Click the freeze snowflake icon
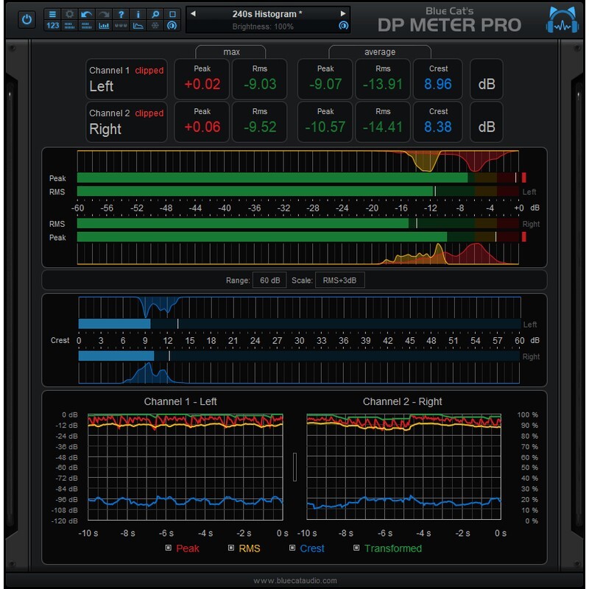 pyautogui.click(x=153, y=24)
